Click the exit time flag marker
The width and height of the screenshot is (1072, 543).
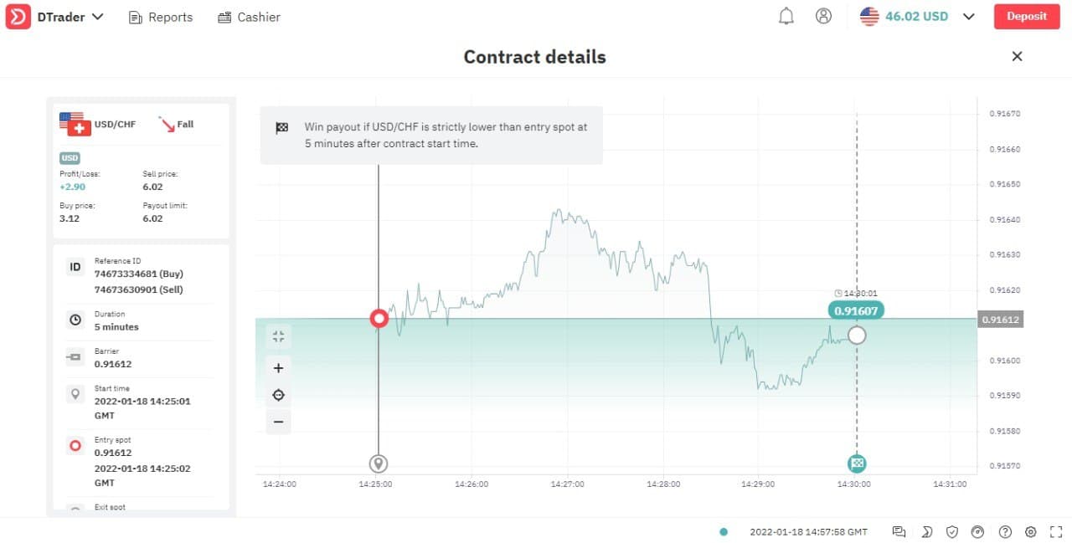click(857, 464)
